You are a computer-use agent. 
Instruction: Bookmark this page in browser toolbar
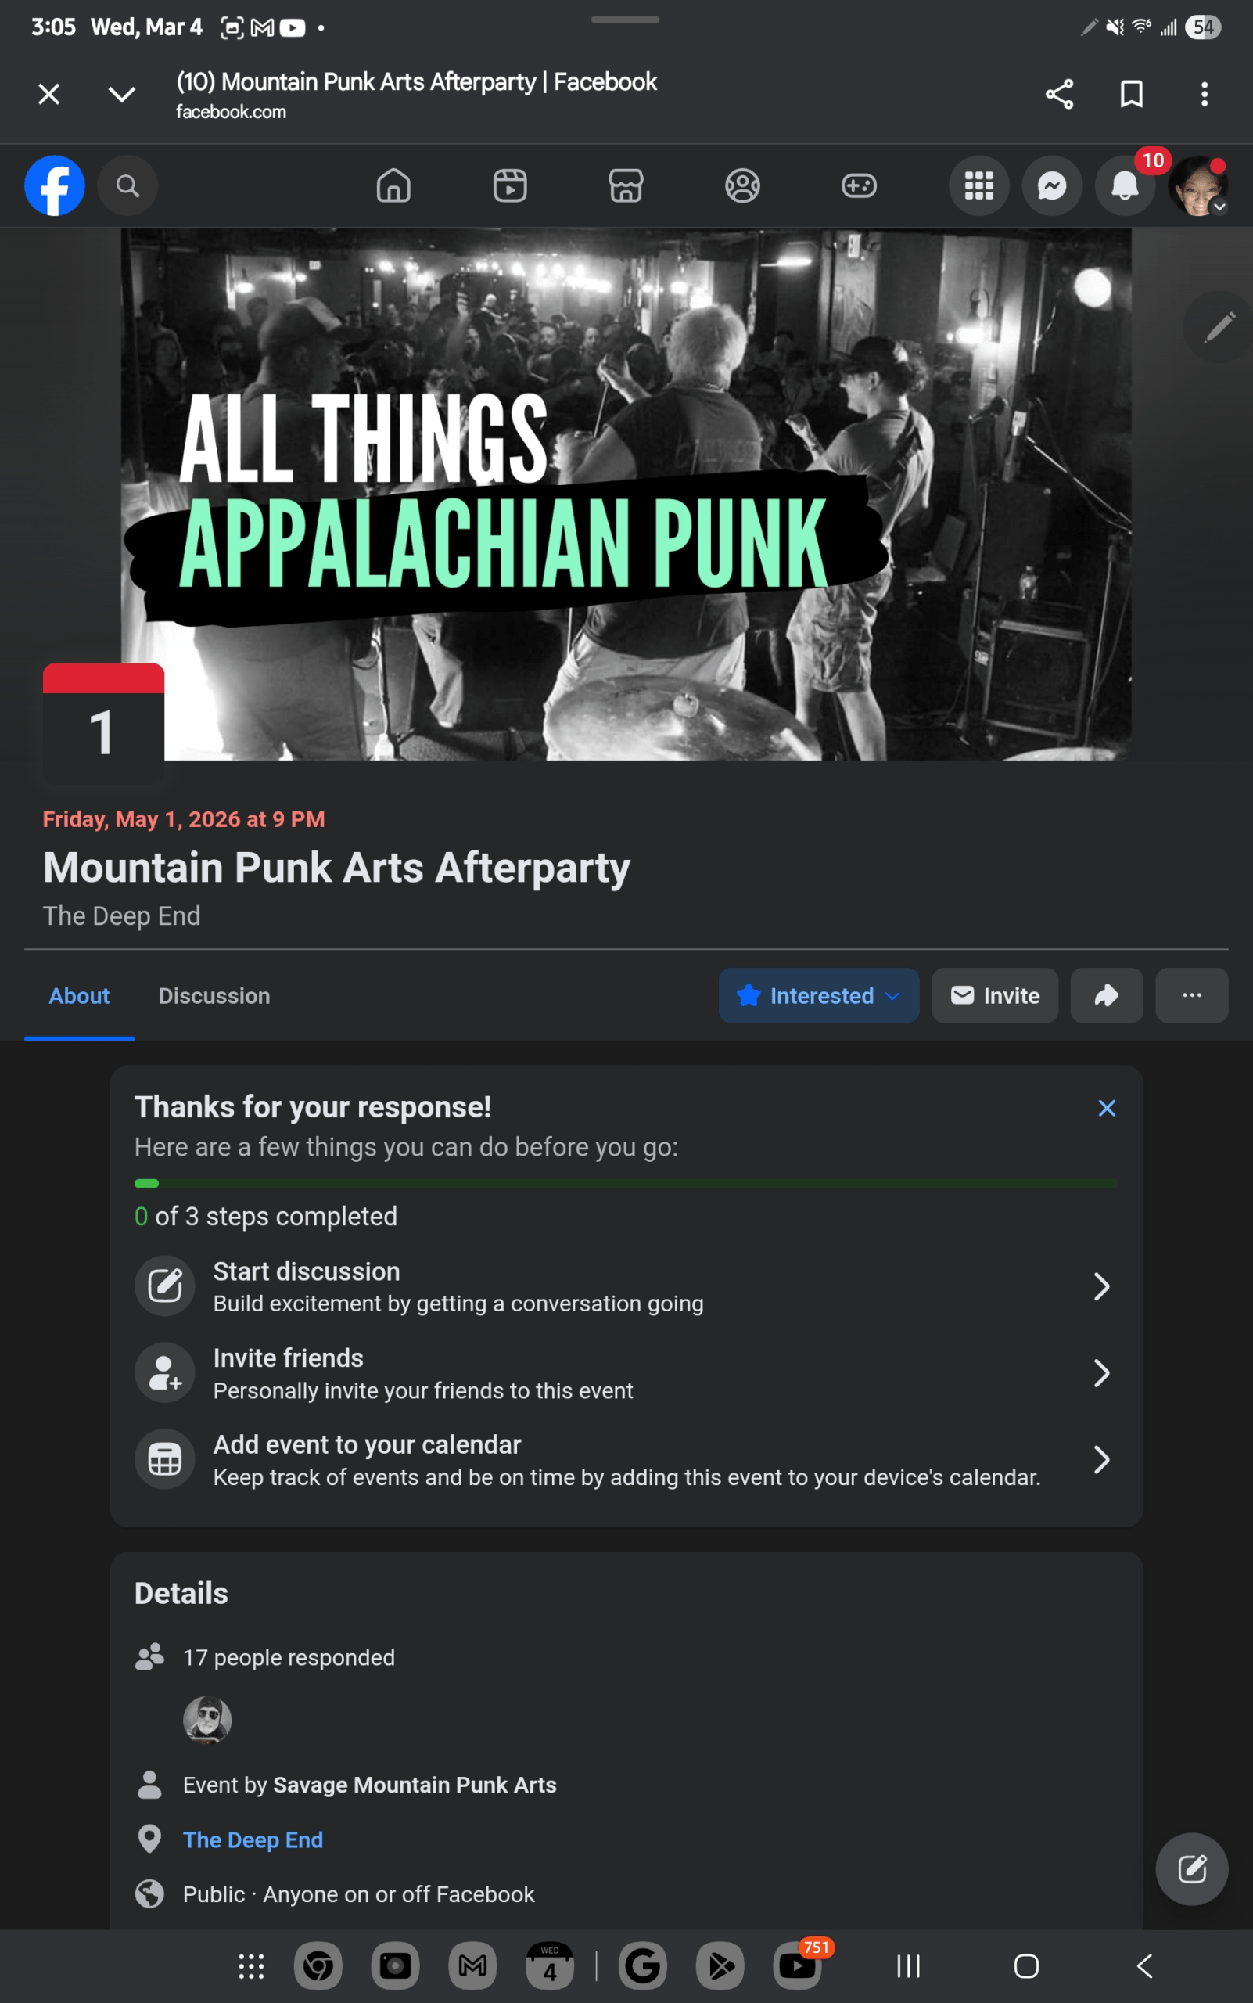(x=1131, y=94)
